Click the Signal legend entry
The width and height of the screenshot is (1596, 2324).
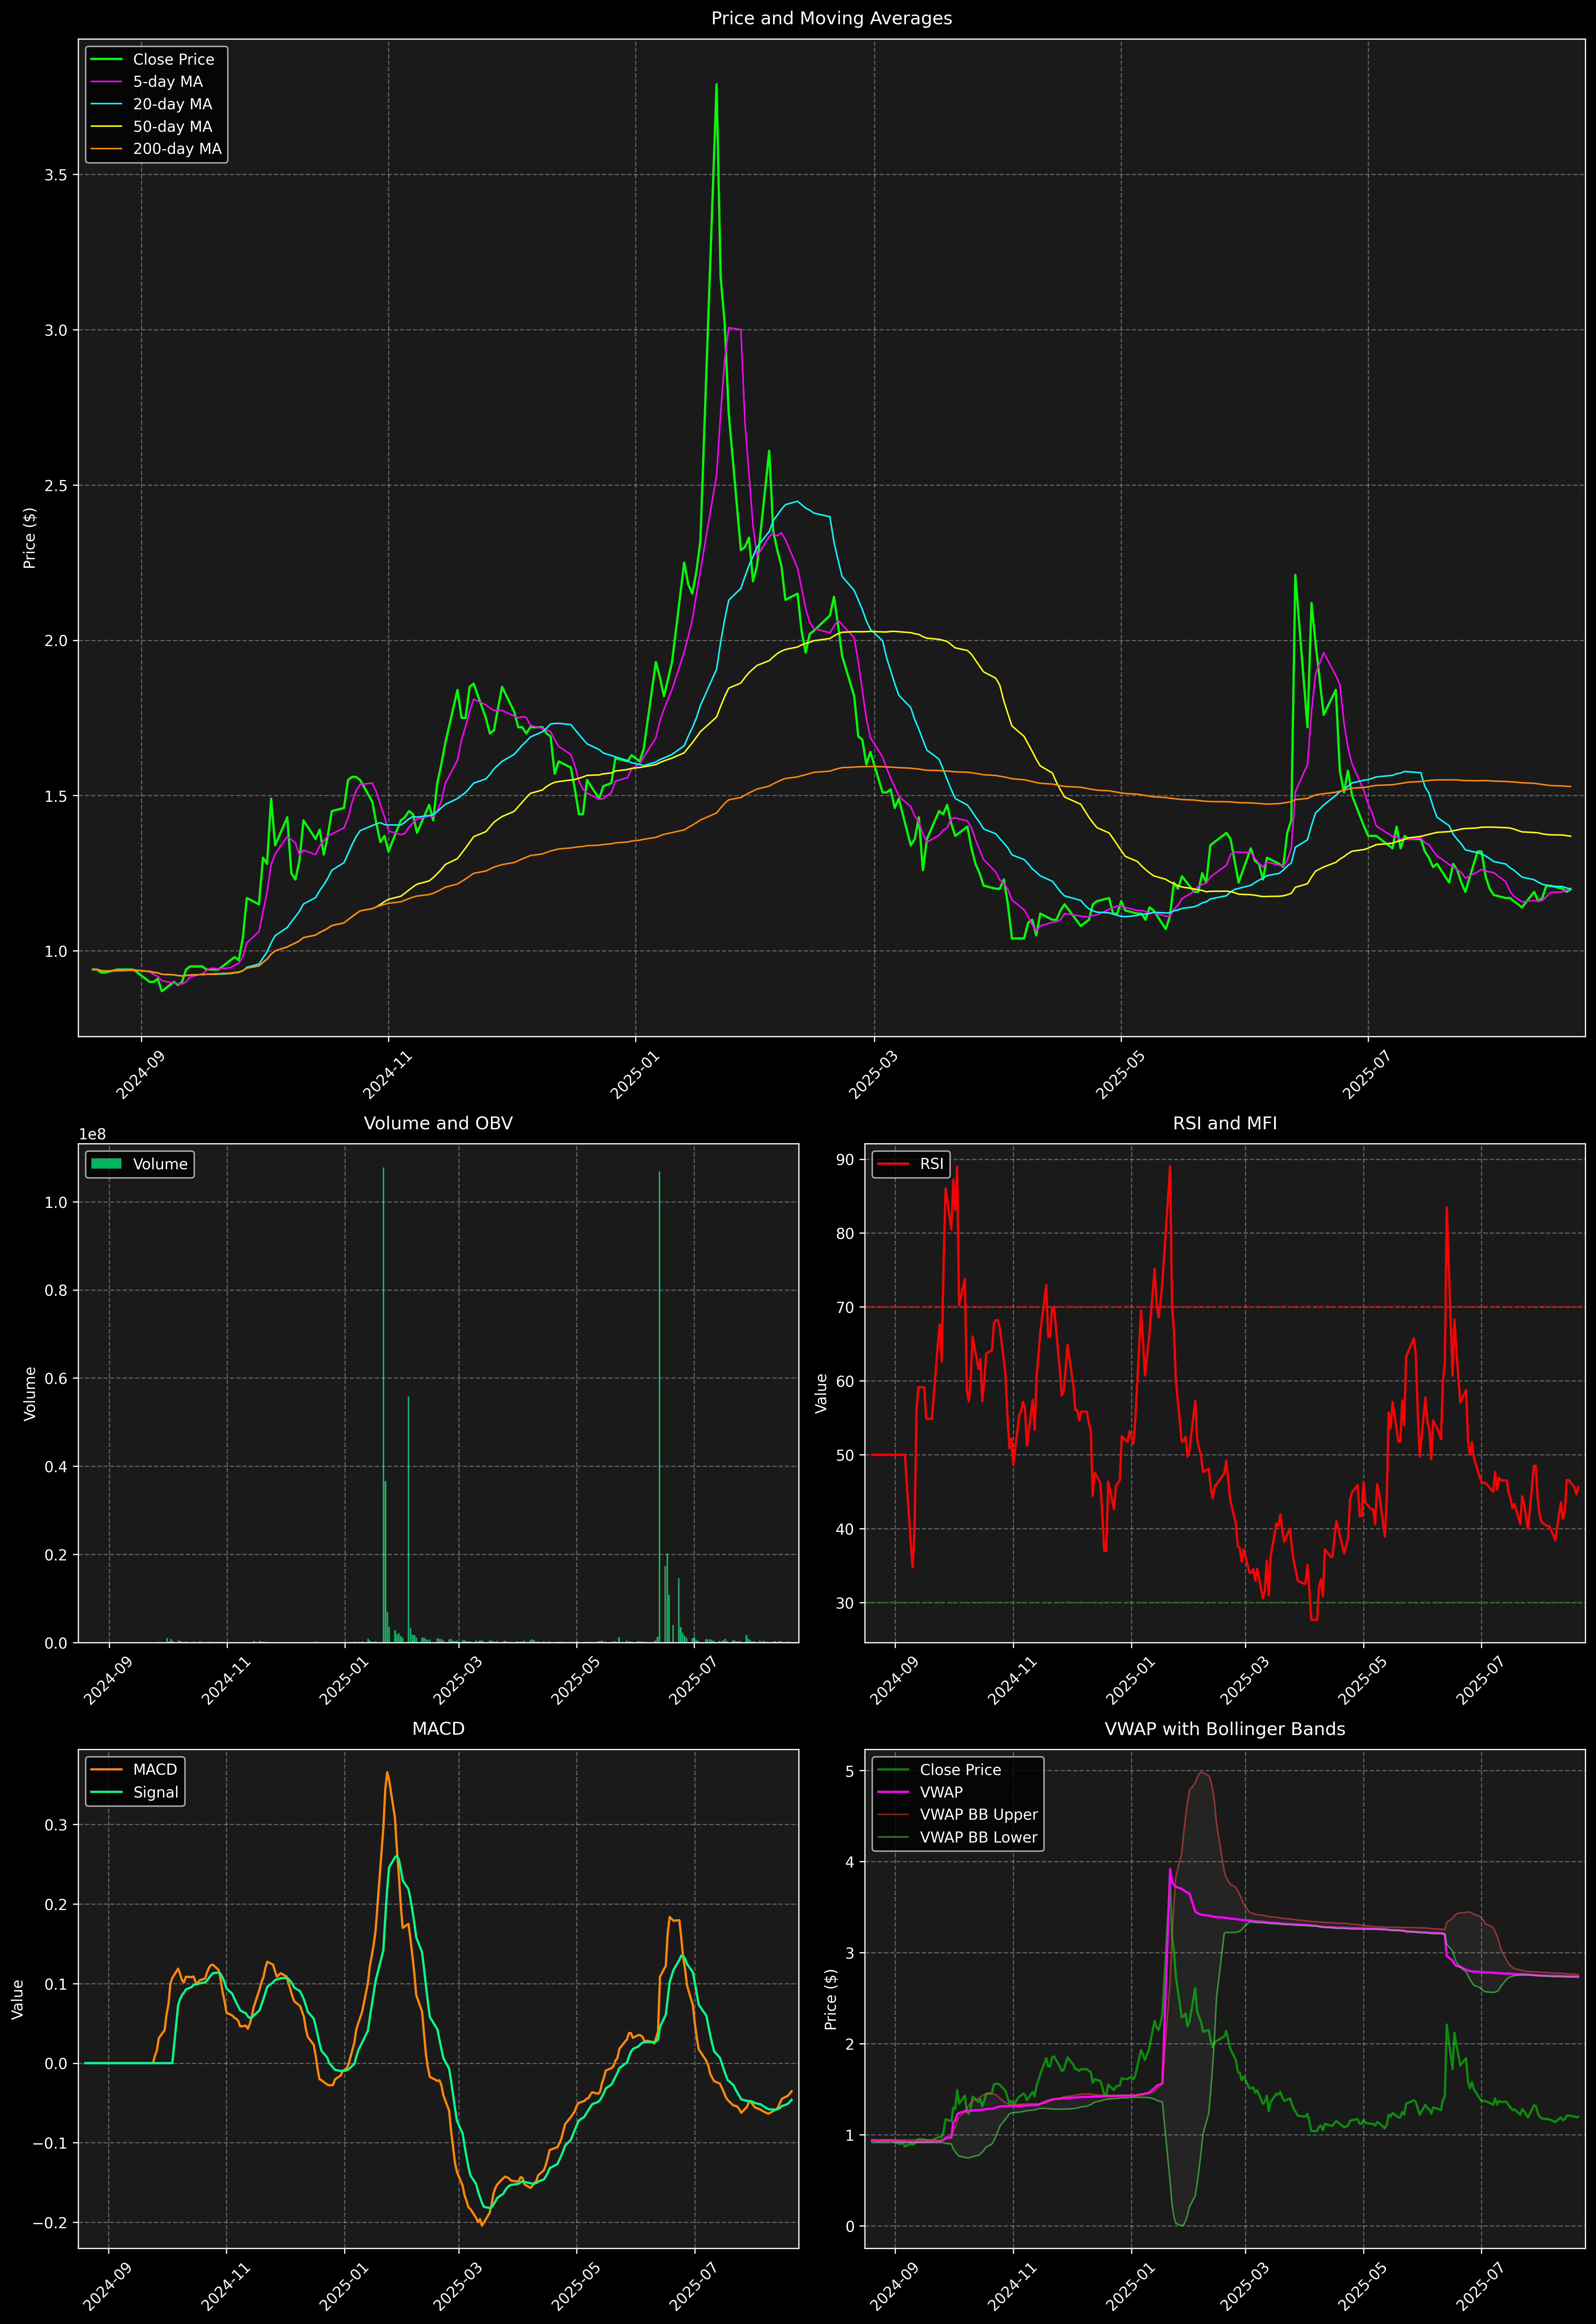155,1792
